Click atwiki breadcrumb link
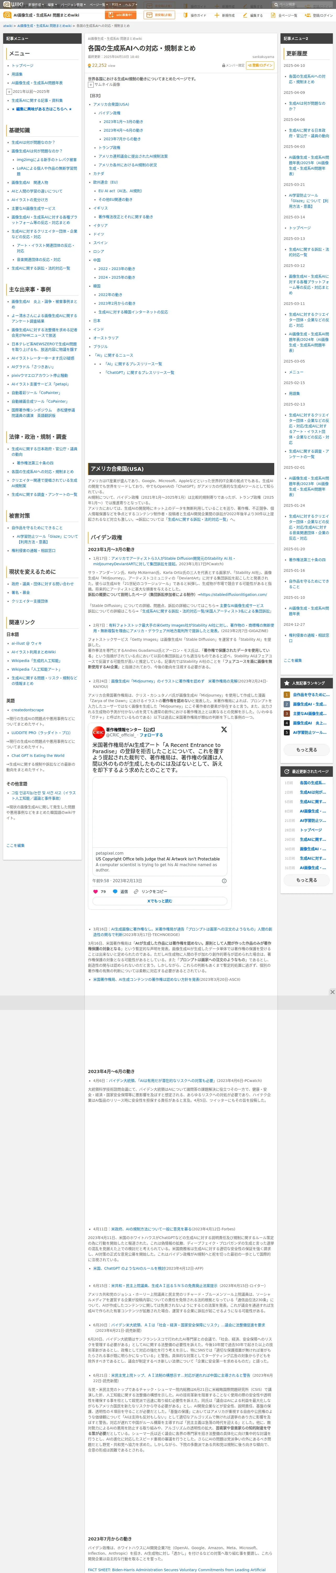 pos(7,26)
